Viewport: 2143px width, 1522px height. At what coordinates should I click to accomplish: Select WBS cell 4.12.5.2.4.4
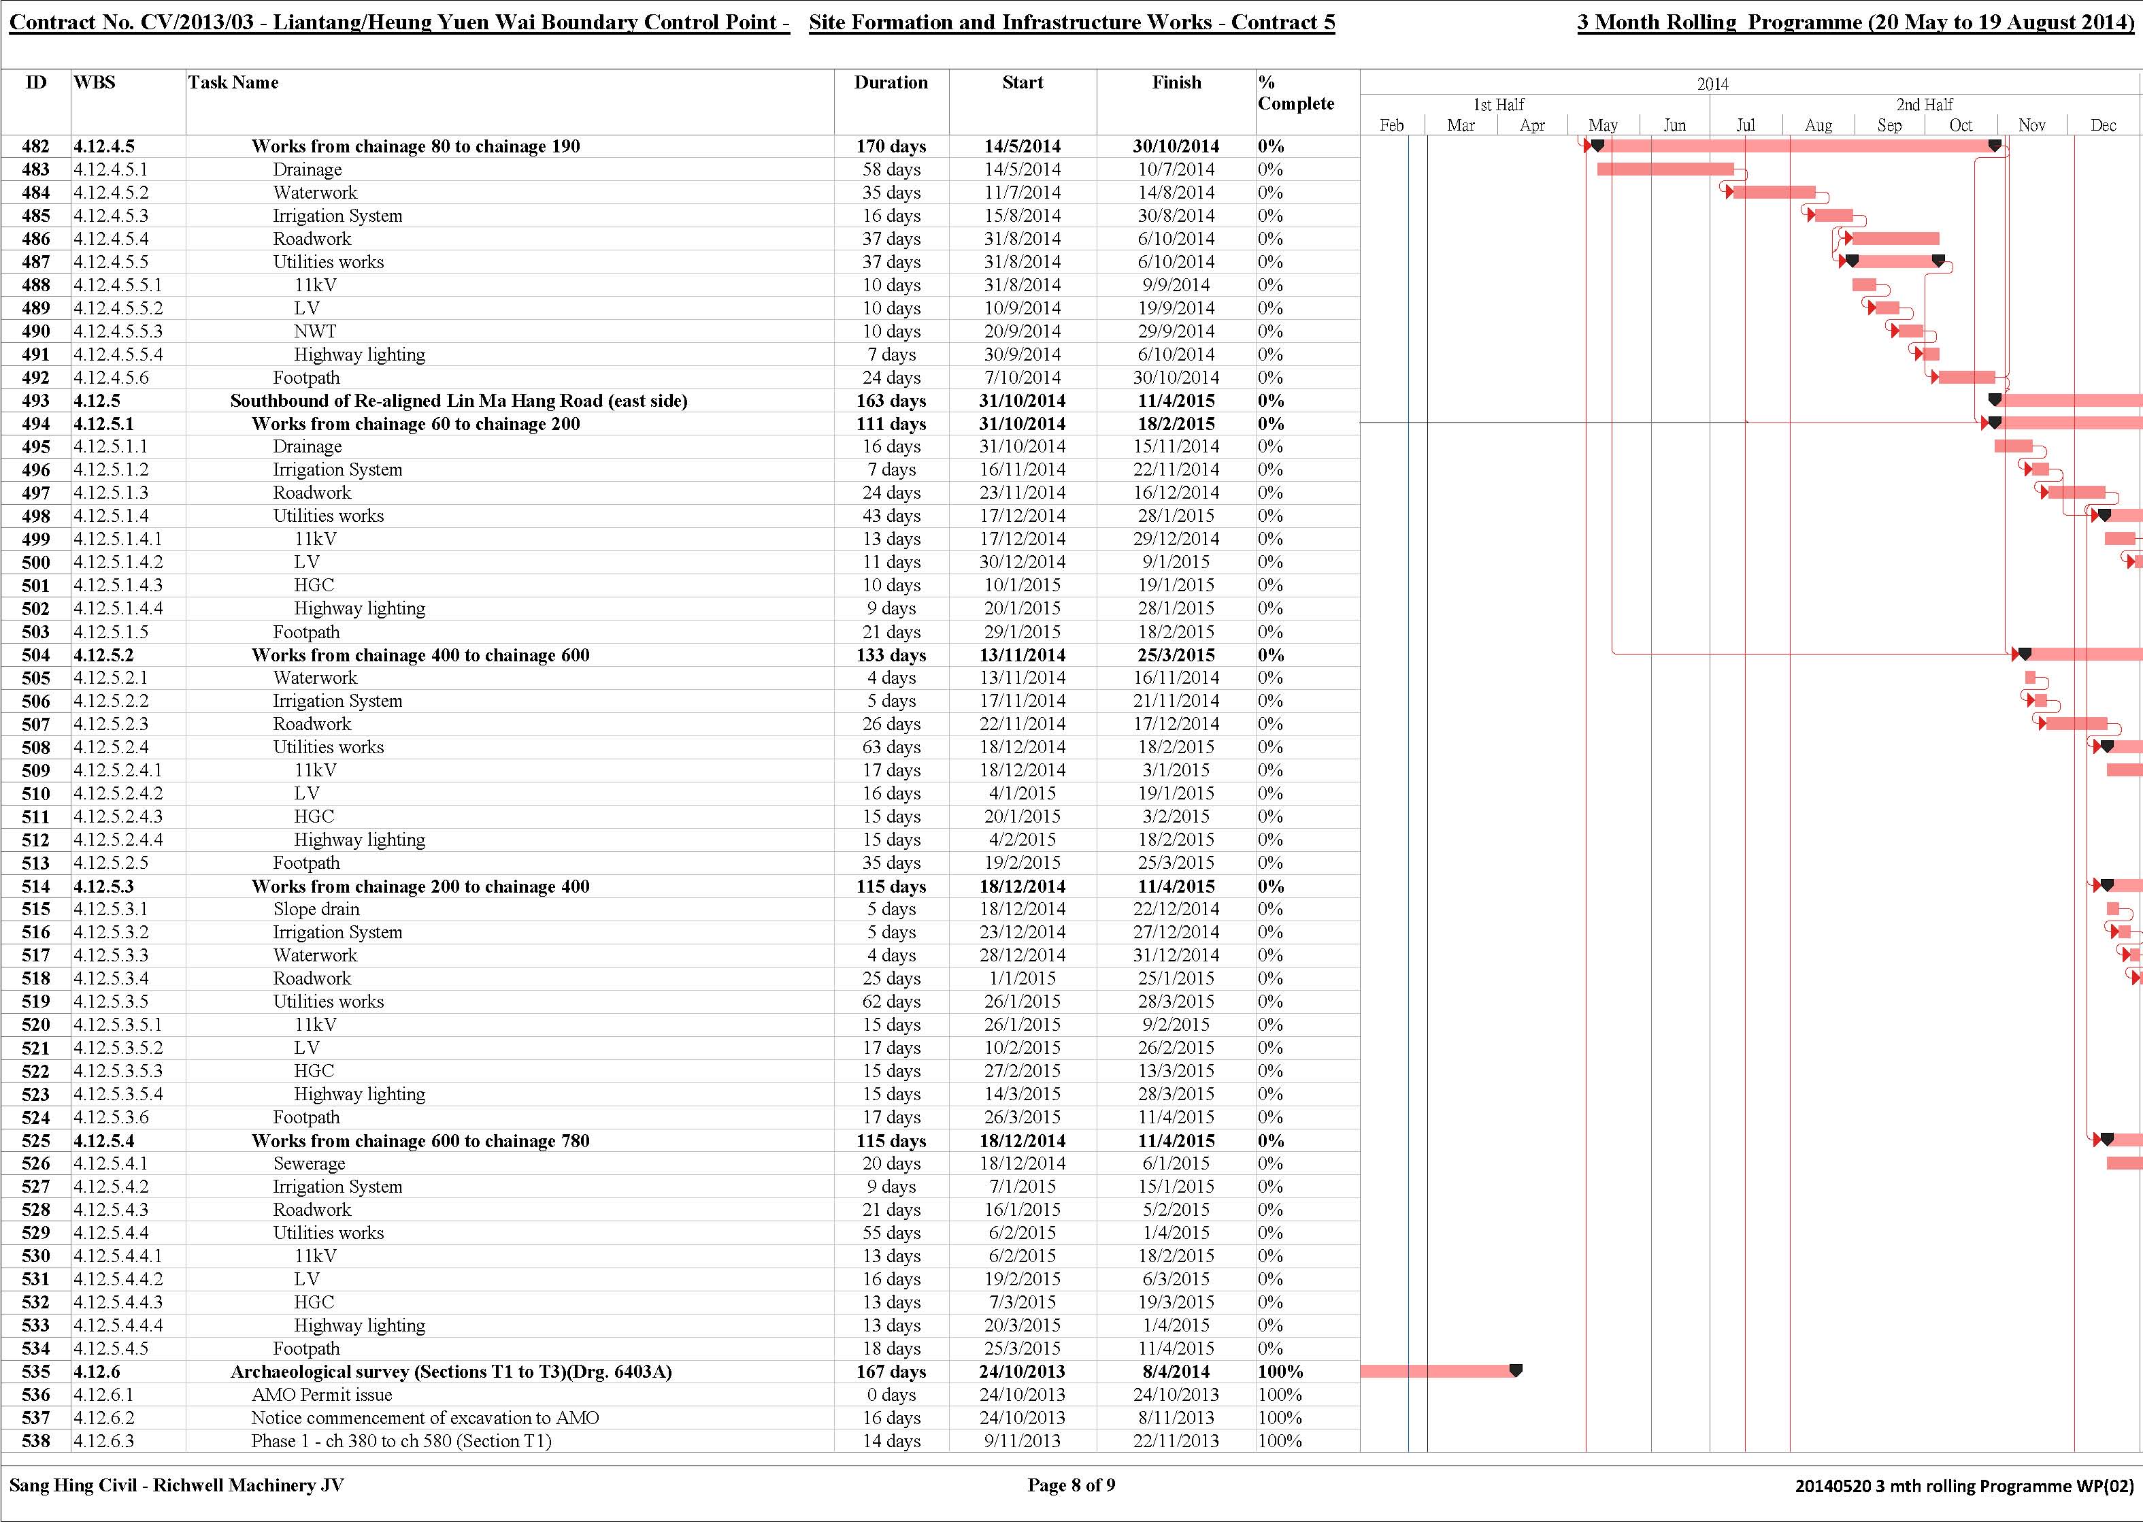point(118,840)
